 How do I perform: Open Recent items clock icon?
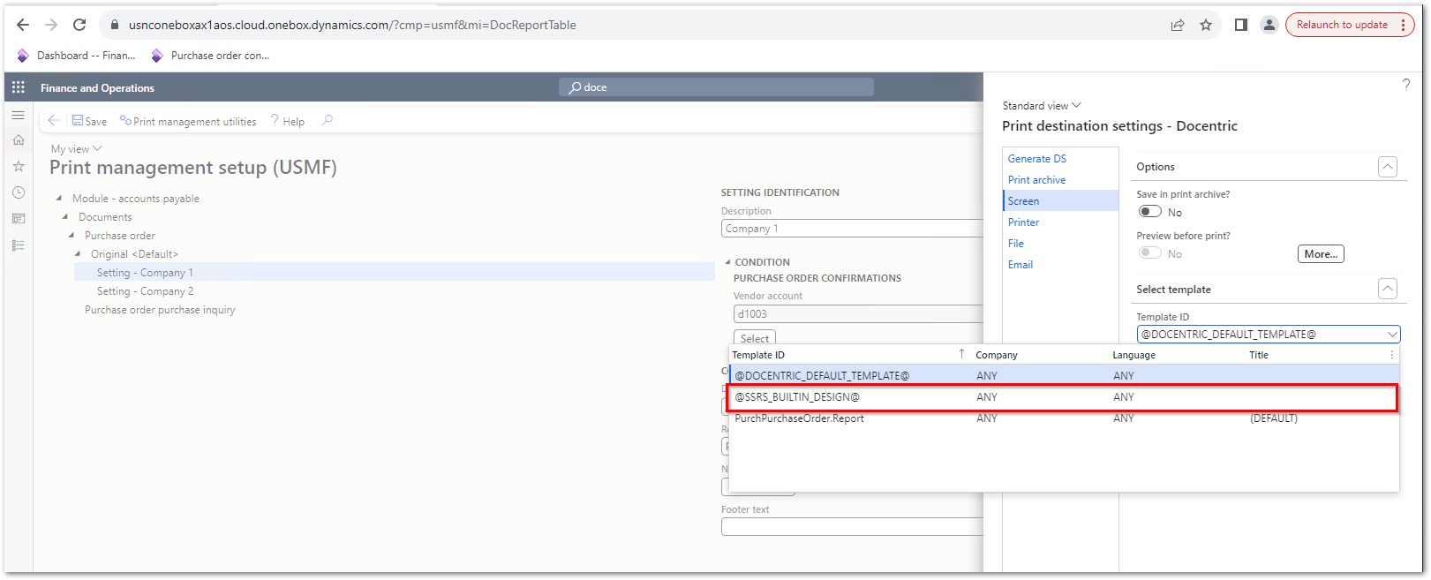[x=18, y=192]
